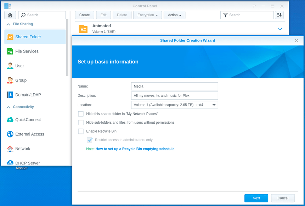Select User menu entry
The height and width of the screenshot is (206, 305).
[x=35, y=66]
